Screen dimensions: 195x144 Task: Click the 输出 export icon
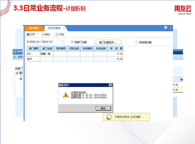[43, 34]
